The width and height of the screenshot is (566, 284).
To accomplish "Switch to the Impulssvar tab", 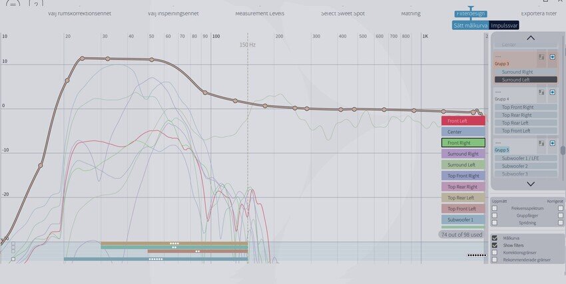I will (x=504, y=25).
